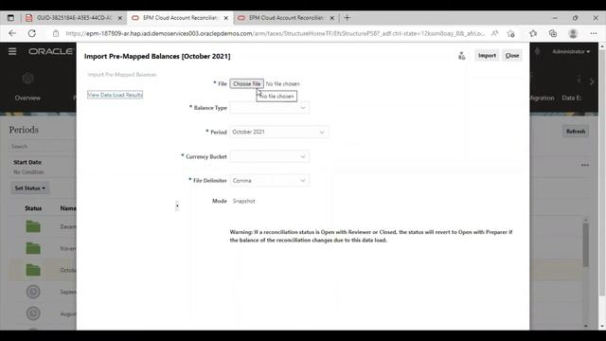The height and width of the screenshot is (341, 606).
Task: Click the panel splitter collapse handle
Action: 177,206
